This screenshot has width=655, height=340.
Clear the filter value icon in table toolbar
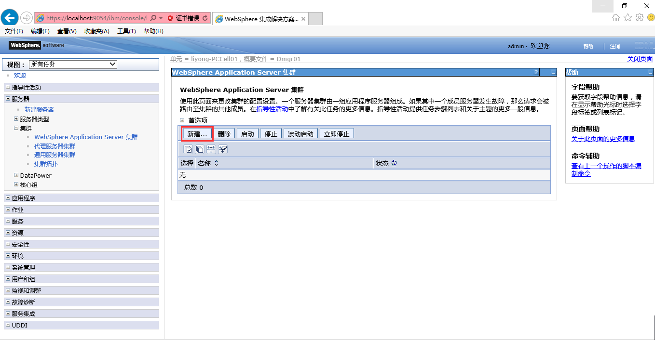(222, 149)
